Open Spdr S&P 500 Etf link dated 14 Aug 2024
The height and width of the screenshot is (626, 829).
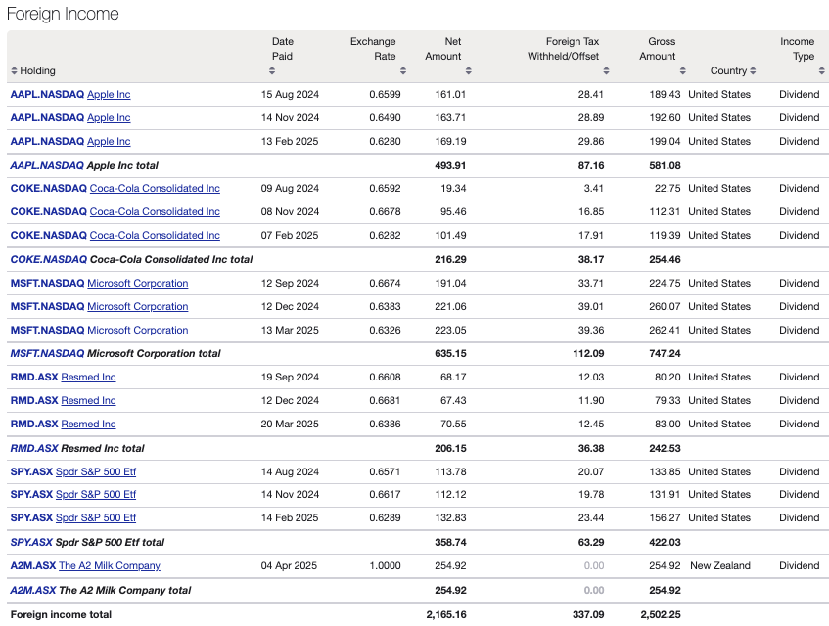pyautogui.click(x=95, y=470)
